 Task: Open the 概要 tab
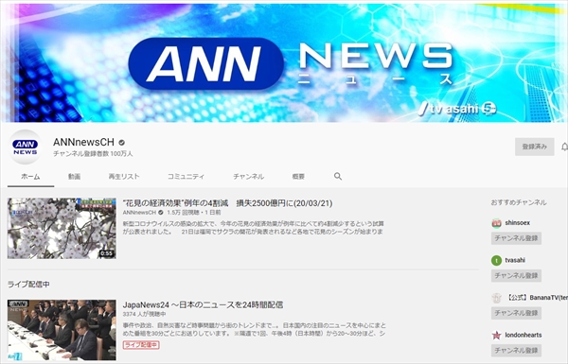(x=298, y=177)
